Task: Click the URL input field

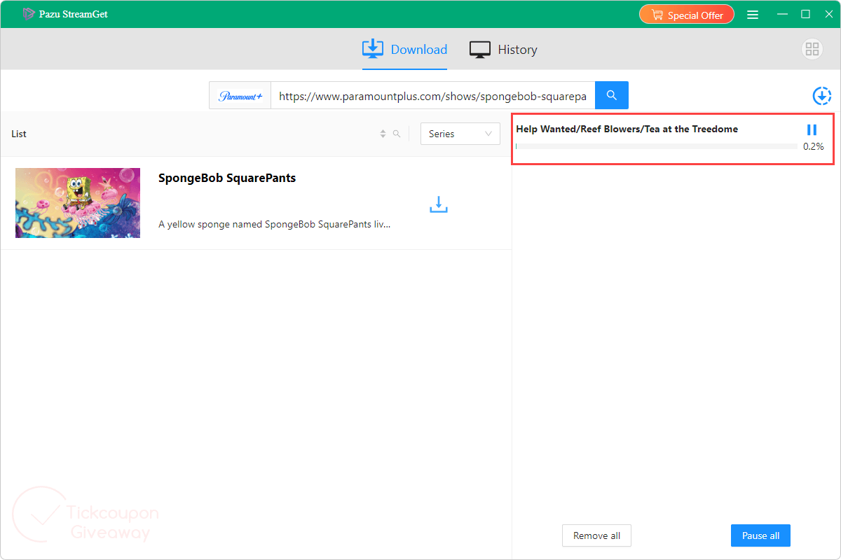Action: (433, 96)
